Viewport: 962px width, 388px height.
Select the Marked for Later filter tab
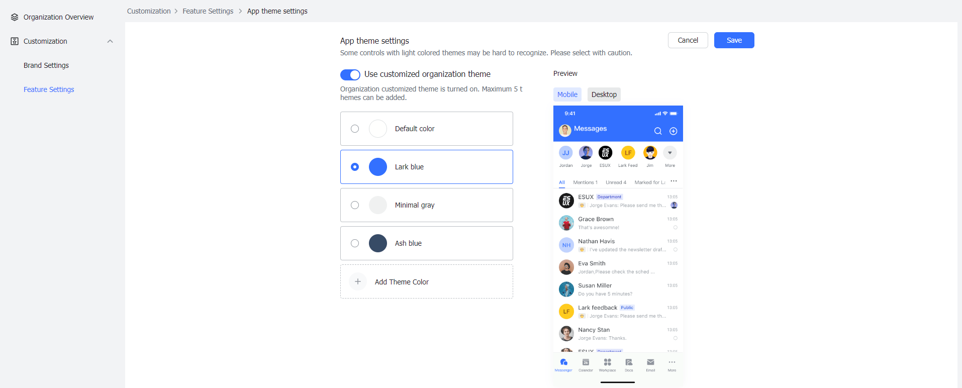(650, 182)
